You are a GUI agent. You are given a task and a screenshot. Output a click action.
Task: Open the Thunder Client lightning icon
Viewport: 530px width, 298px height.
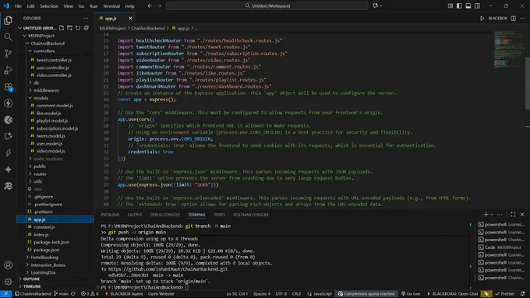tap(8, 103)
